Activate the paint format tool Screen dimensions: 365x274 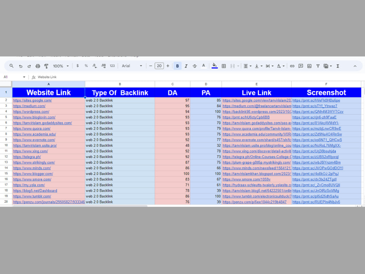tap(46, 66)
